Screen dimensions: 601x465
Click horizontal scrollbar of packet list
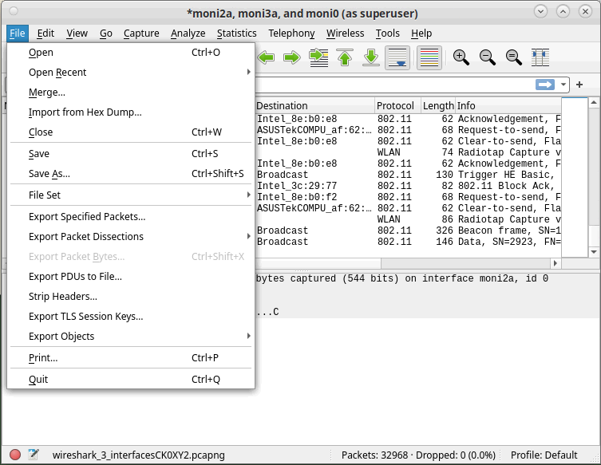point(407,263)
